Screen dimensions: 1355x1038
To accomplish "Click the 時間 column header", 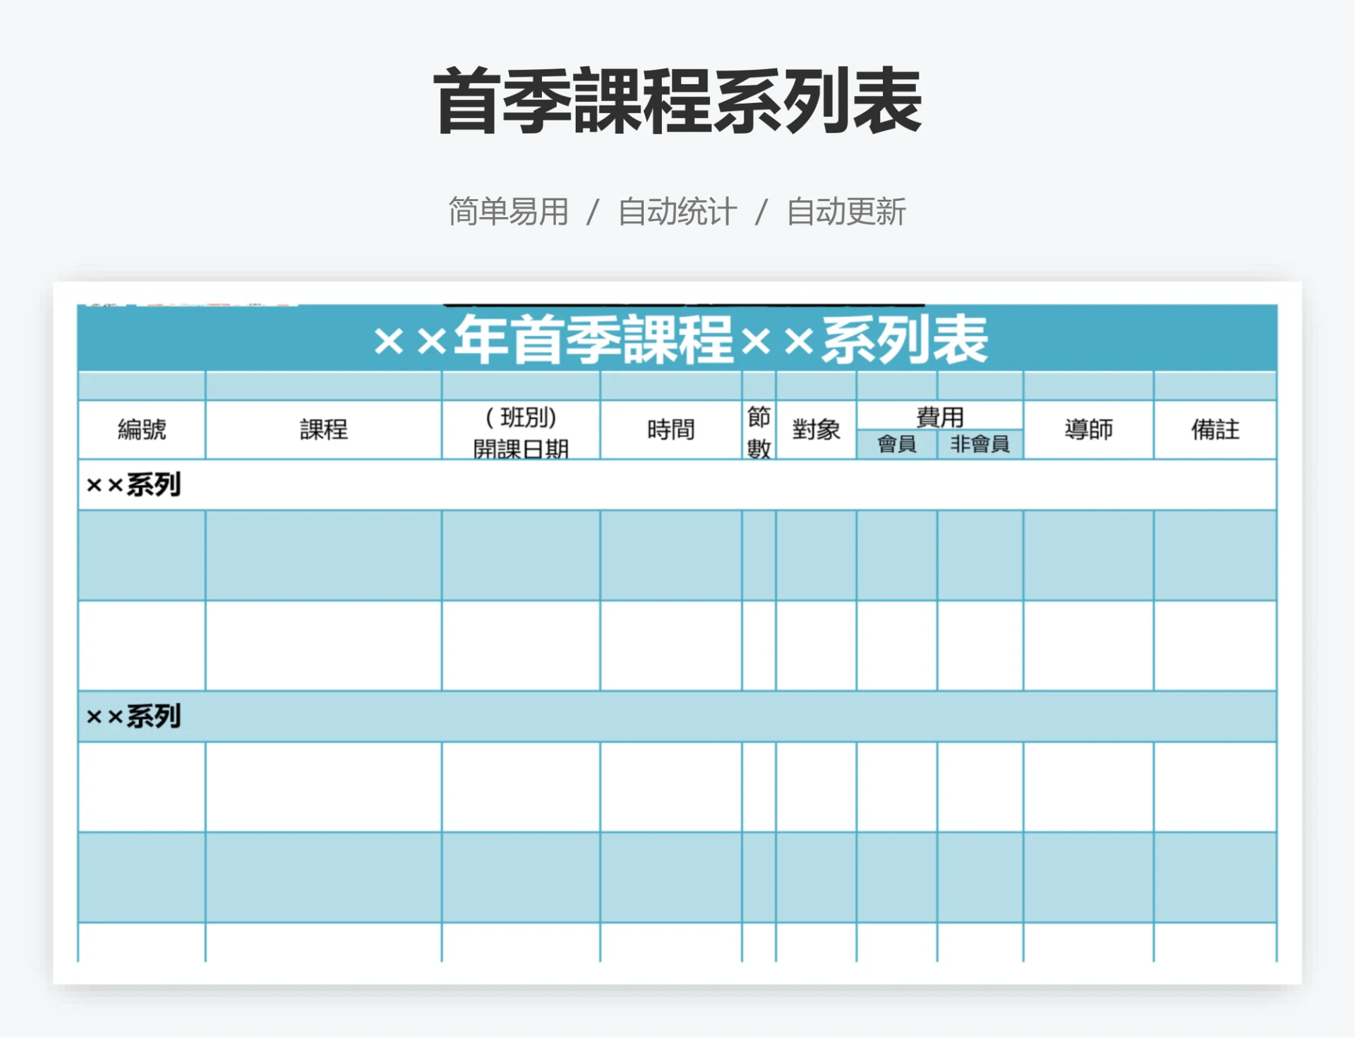I will pyautogui.click(x=670, y=428).
